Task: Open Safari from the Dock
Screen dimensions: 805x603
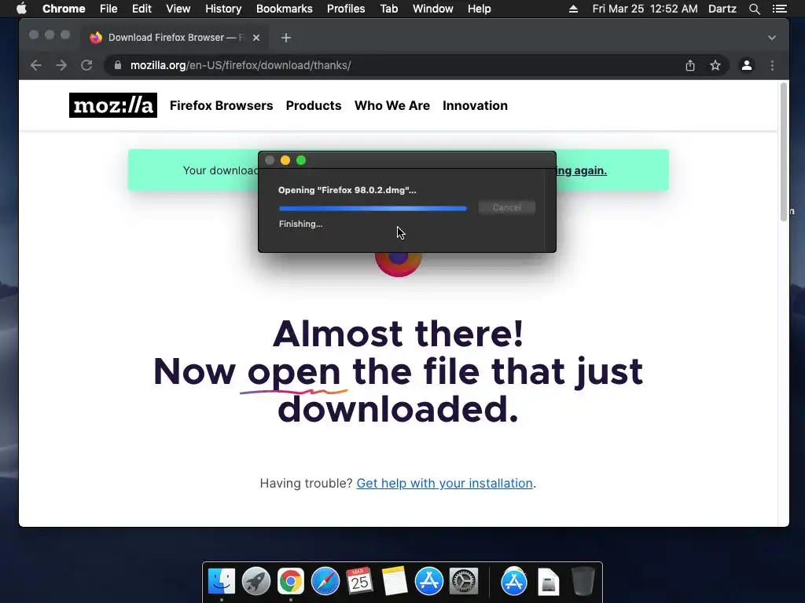Action: click(x=325, y=582)
